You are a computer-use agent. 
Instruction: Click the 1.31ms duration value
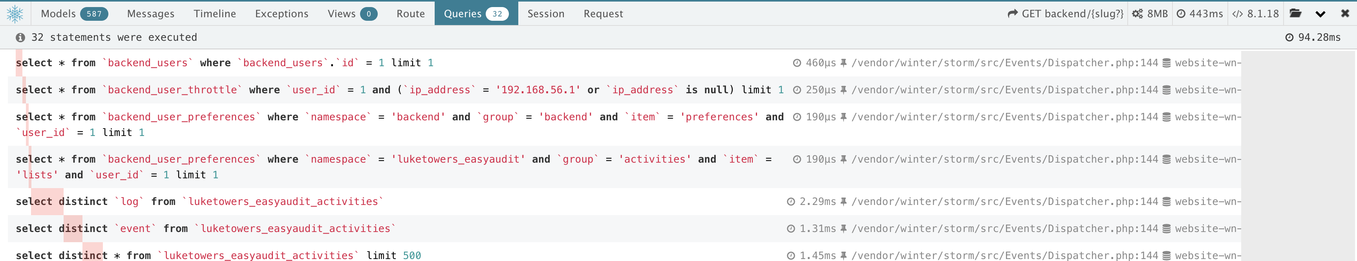coord(817,228)
